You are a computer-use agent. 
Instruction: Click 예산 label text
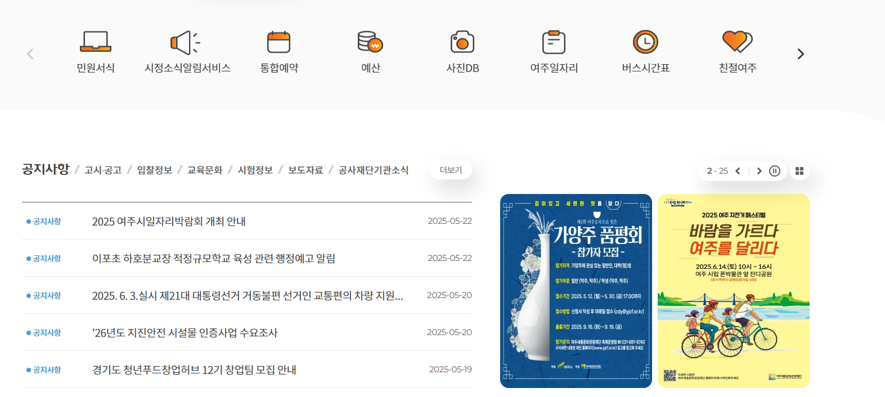[371, 68]
